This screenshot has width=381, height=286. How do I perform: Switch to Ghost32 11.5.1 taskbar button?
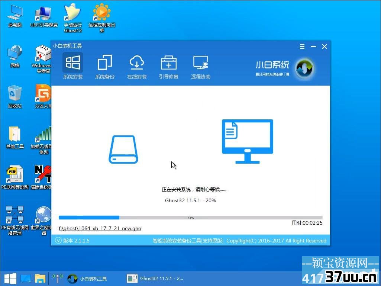click(155, 279)
